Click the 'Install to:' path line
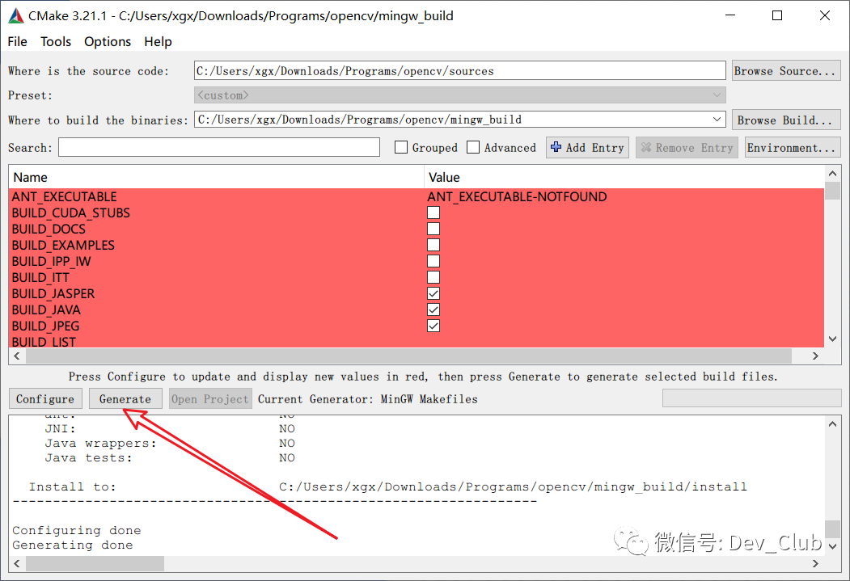The width and height of the screenshot is (850, 581). coord(387,486)
